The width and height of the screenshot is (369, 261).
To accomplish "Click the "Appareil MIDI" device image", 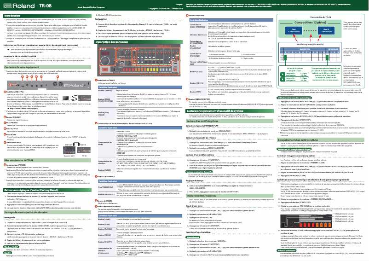I will [x=69, y=150].
